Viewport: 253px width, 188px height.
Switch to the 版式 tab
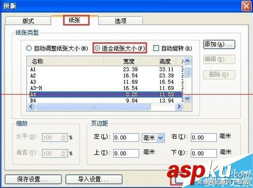click(x=28, y=21)
